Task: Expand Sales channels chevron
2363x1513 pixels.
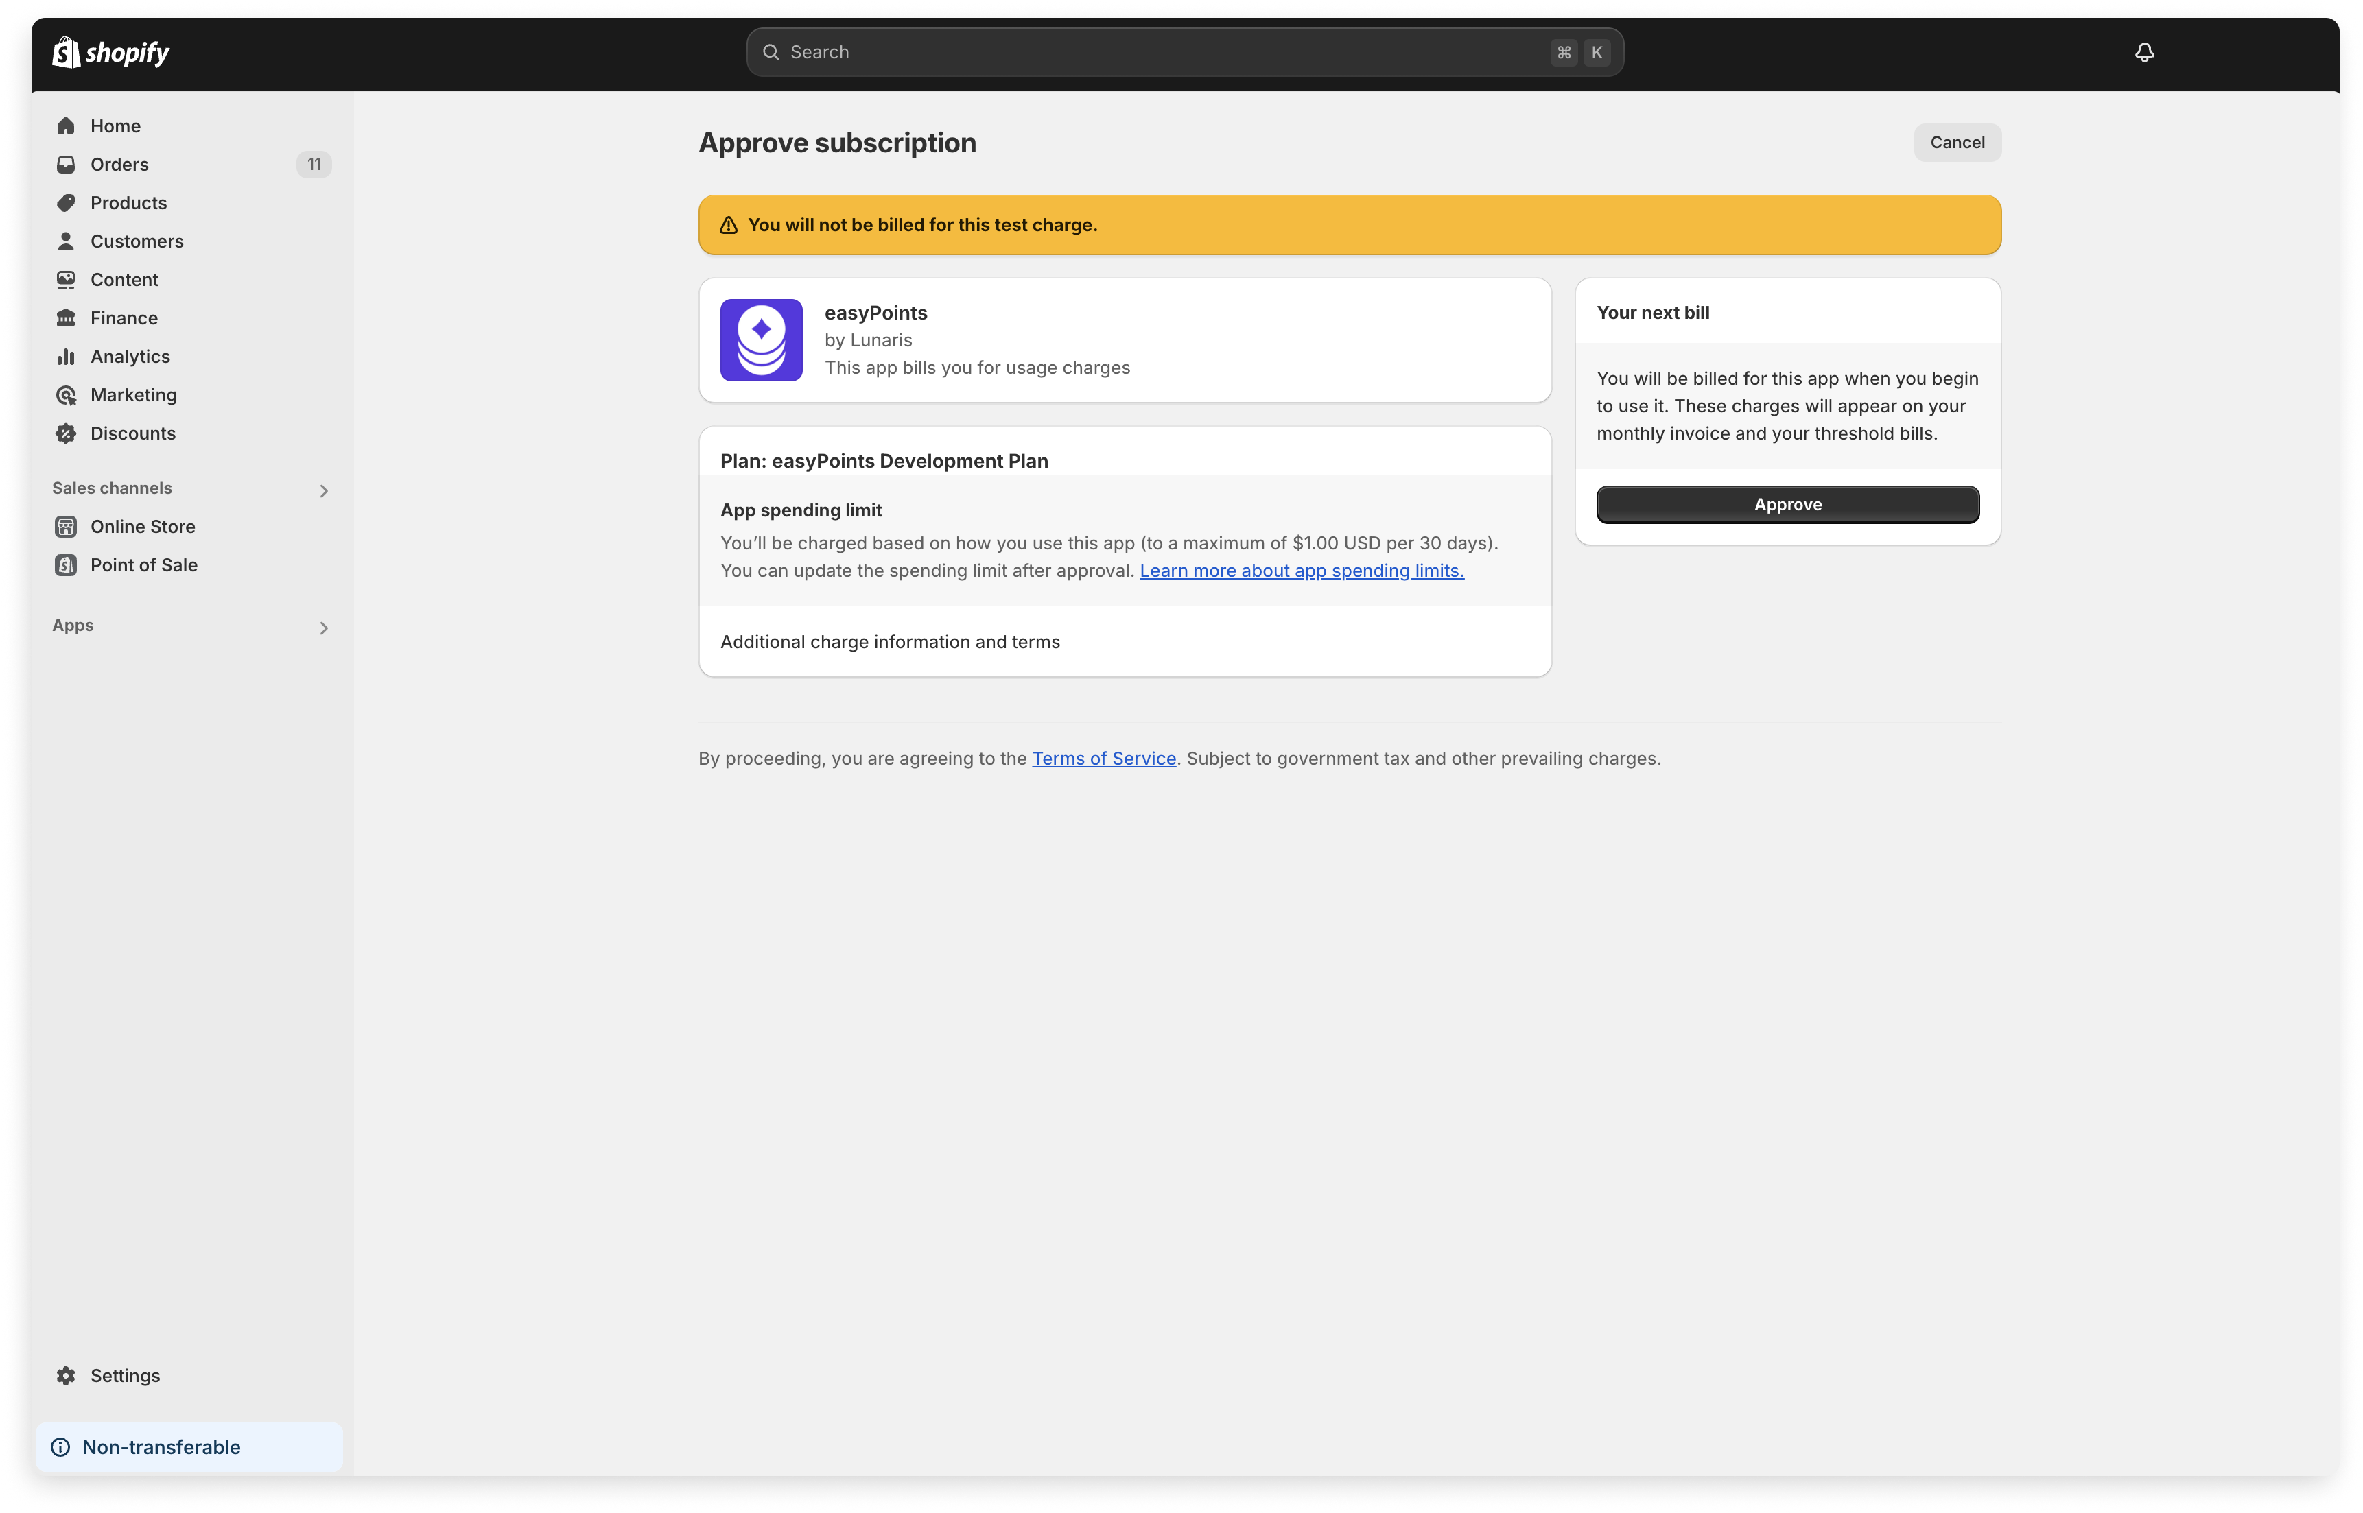Action: (323, 490)
